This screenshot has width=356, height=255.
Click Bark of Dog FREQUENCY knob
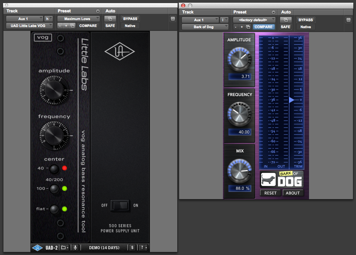239,114
